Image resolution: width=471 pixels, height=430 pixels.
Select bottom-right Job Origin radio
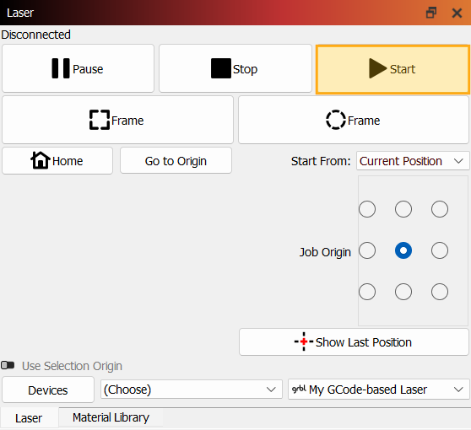click(x=440, y=292)
